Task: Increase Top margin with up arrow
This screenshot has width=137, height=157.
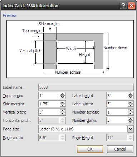Action: [63, 94]
